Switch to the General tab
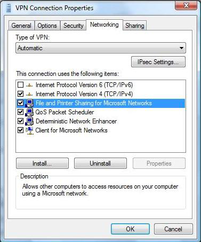The image size is (201, 242). tap(21, 26)
